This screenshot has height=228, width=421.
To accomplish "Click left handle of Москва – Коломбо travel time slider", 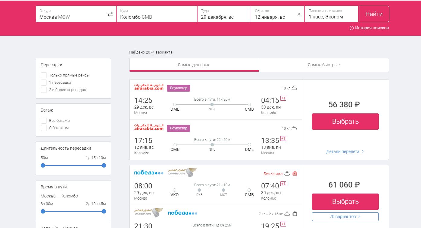I will [43, 211].
